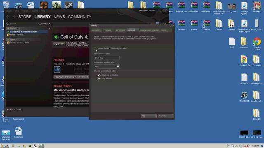Cancel the Settings dialog
This screenshot has height=148, width=264.
pos(166,116)
